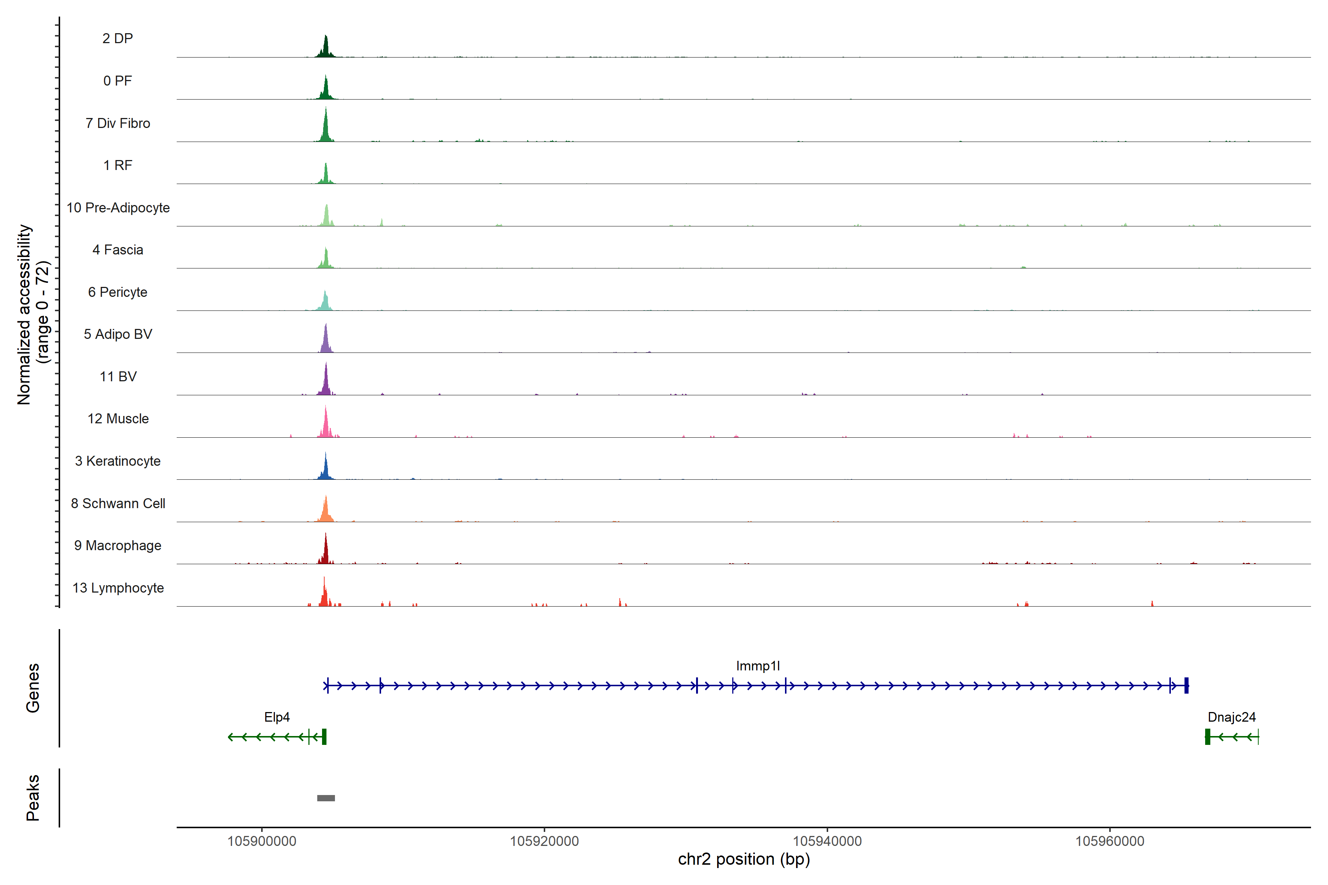Image resolution: width=1328 pixels, height=885 pixels.
Task: Click the Peaks panel label
Action: click(x=33, y=798)
